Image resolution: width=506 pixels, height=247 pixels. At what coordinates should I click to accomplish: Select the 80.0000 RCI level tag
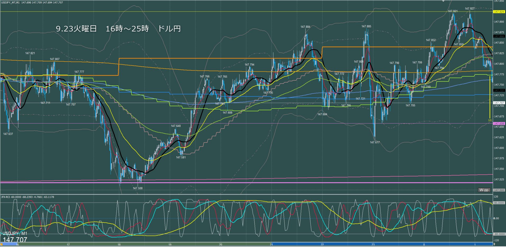[x=499, y=203]
